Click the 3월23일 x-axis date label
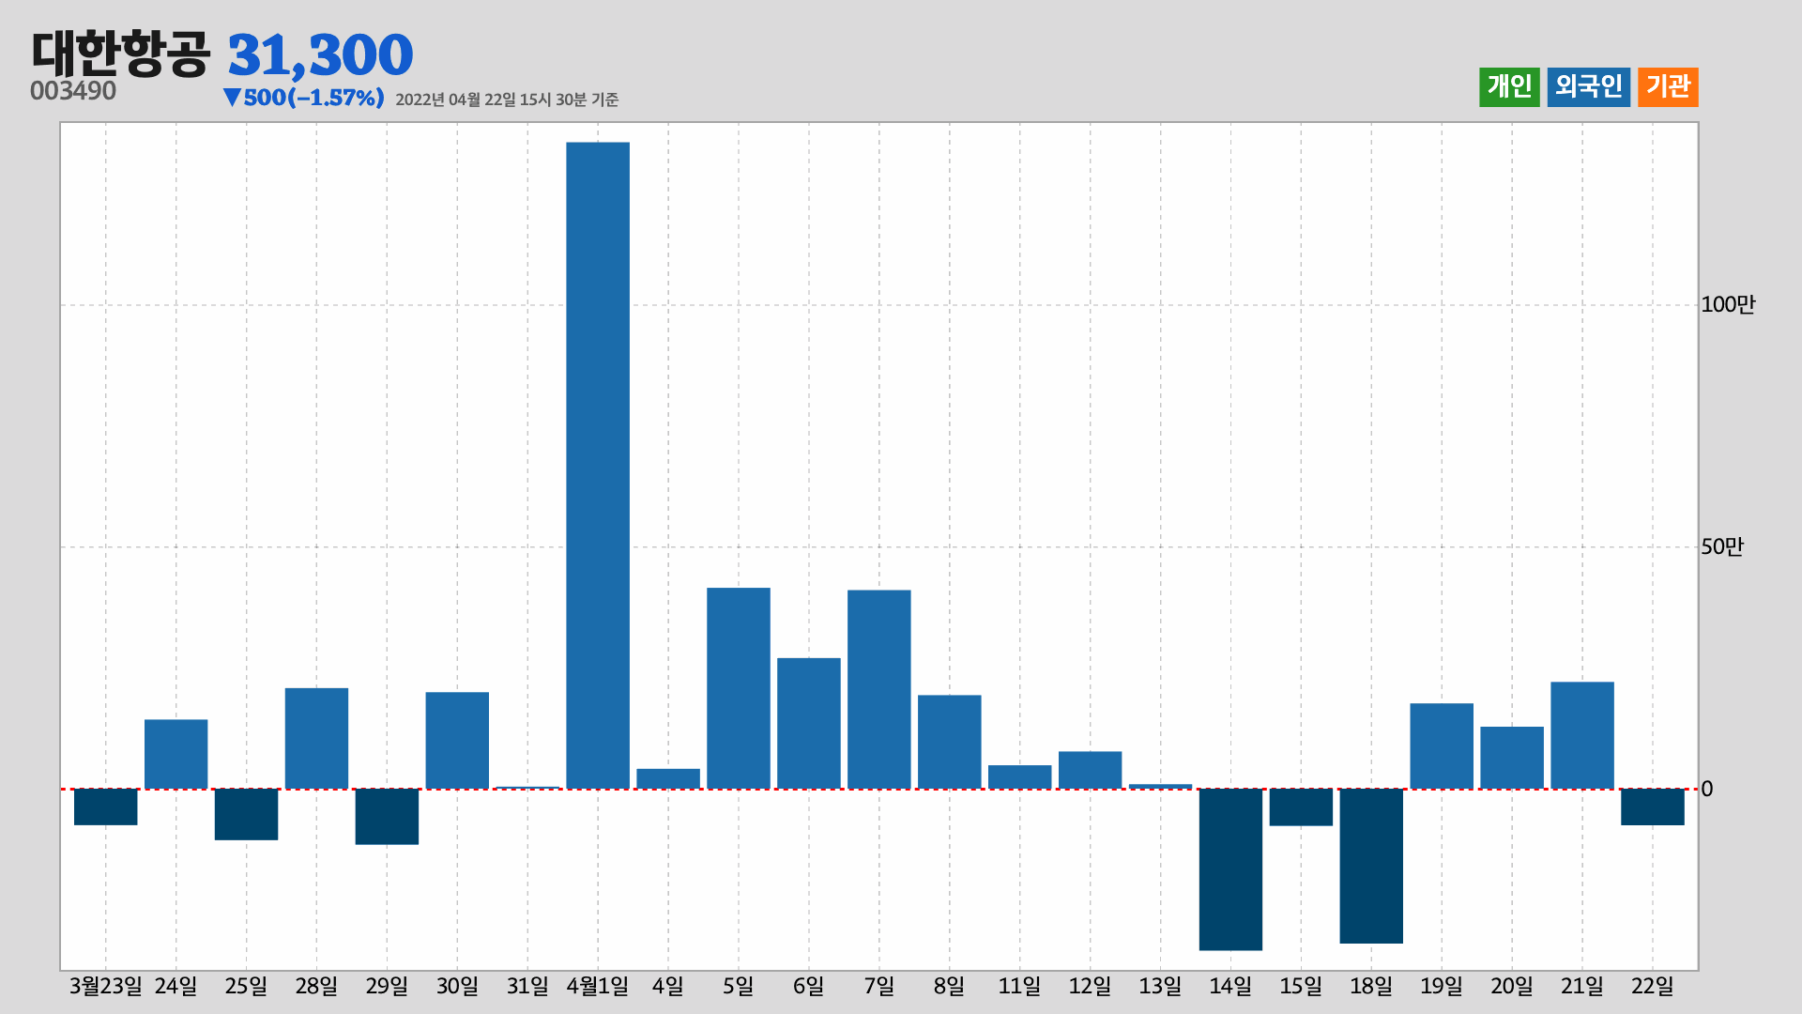Screen dimensions: 1802x1014 [106, 987]
